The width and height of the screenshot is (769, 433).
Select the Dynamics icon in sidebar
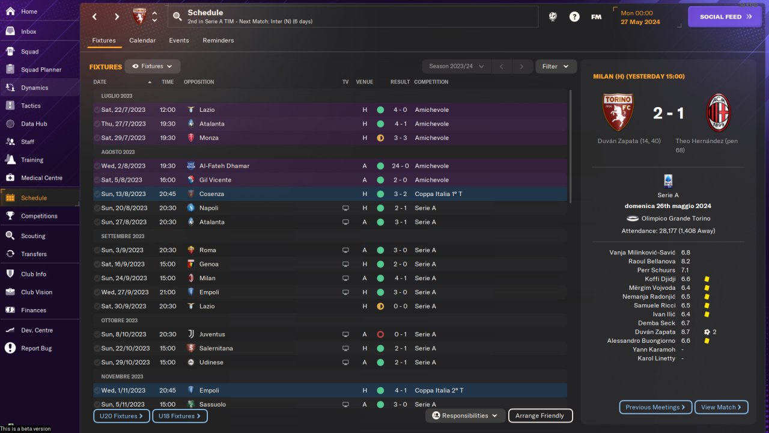[10, 87]
